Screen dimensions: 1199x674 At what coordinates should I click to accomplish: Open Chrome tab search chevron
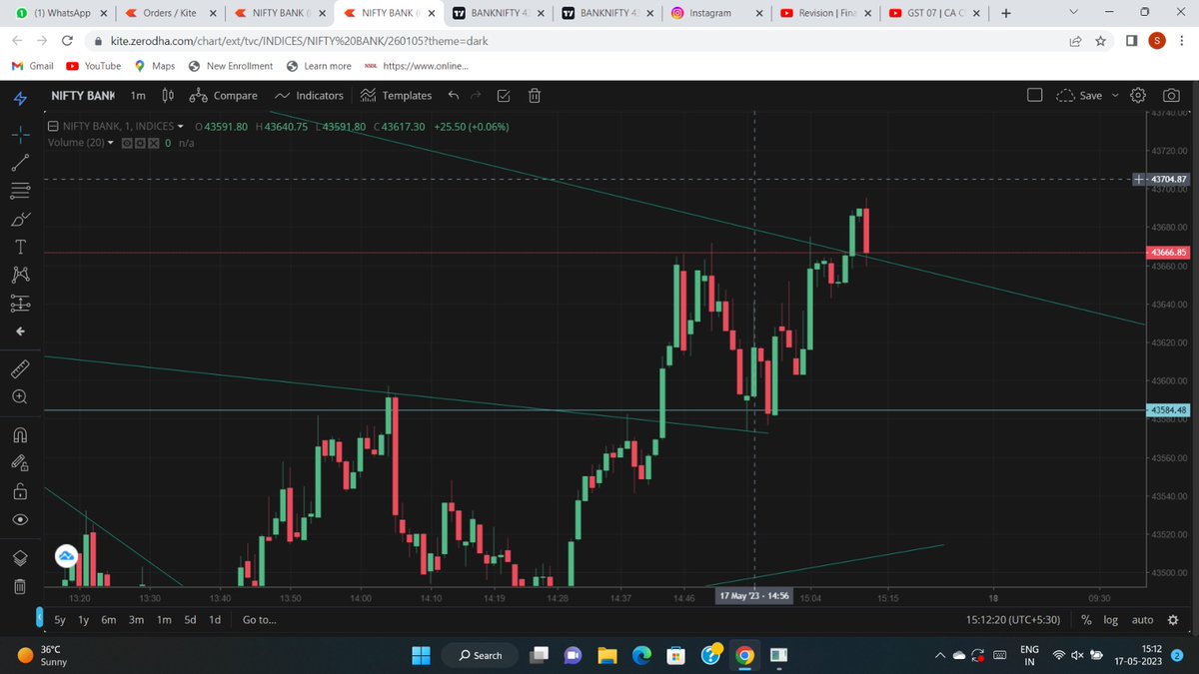point(1072,13)
